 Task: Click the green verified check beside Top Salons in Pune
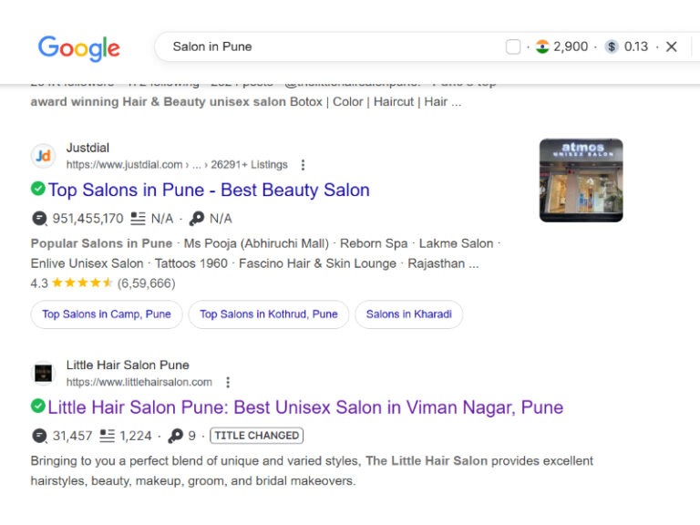coord(38,189)
